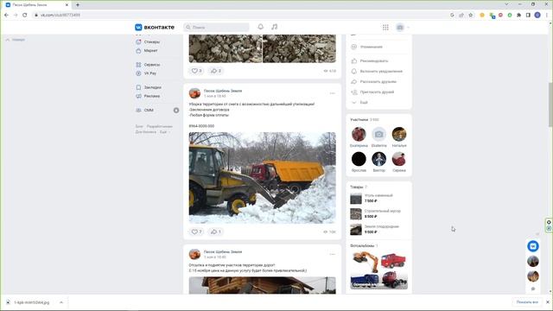Open the Товары section header
This screenshot has width=553, height=311.
click(x=359, y=187)
